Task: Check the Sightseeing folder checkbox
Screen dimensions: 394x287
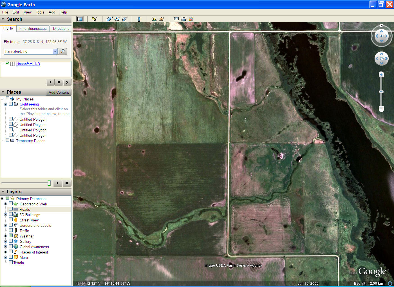Action: (x=11, y=104)
